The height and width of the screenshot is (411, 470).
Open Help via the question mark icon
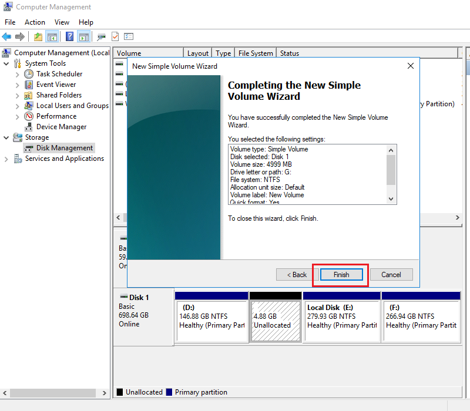pos(69,36)
